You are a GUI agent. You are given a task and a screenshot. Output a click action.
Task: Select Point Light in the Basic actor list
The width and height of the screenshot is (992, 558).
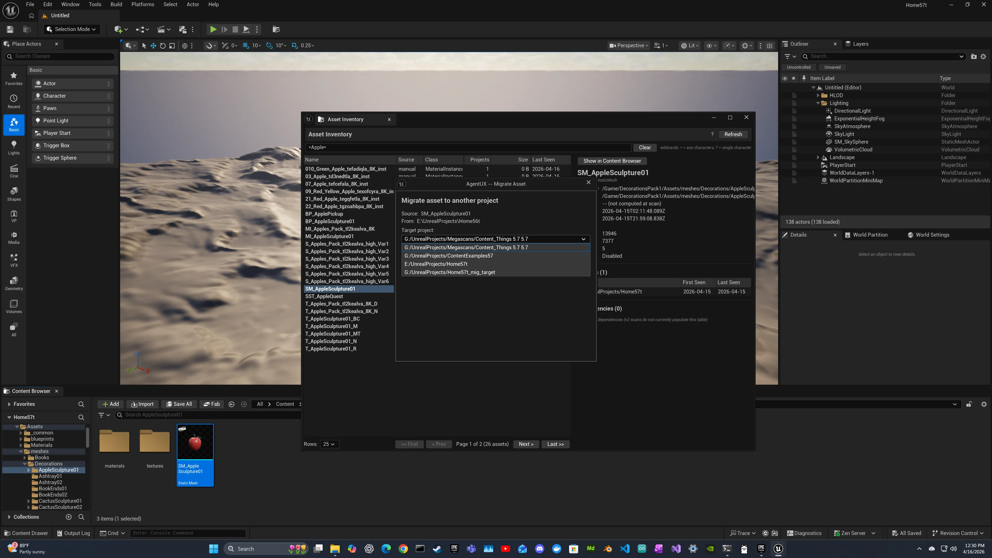click(x=72, y=121)
